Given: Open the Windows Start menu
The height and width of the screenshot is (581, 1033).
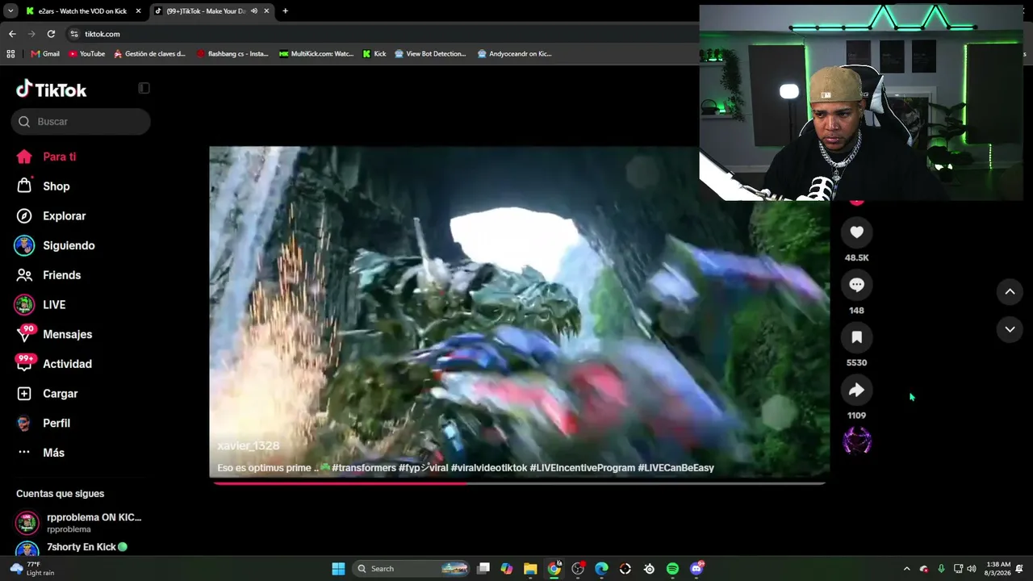Looking at the screenshot, I should (x=338, y=569).
